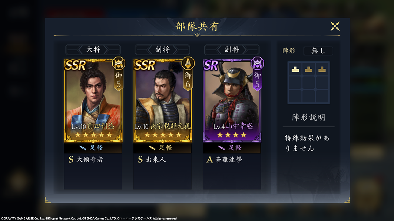Open the 山中幸盛 SR card portrait
Image resolution: width=394 pixels, height=221 pixels.
[232, 101]
